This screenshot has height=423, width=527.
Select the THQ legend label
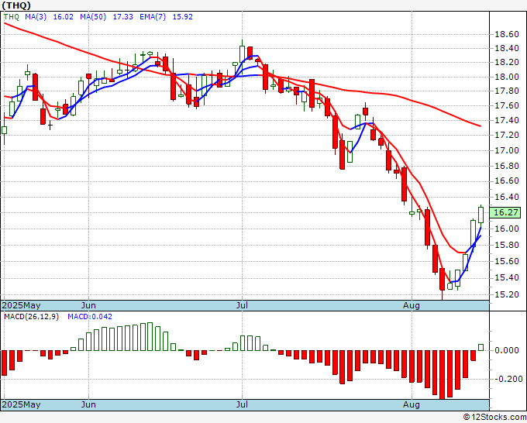click(12, 16)
